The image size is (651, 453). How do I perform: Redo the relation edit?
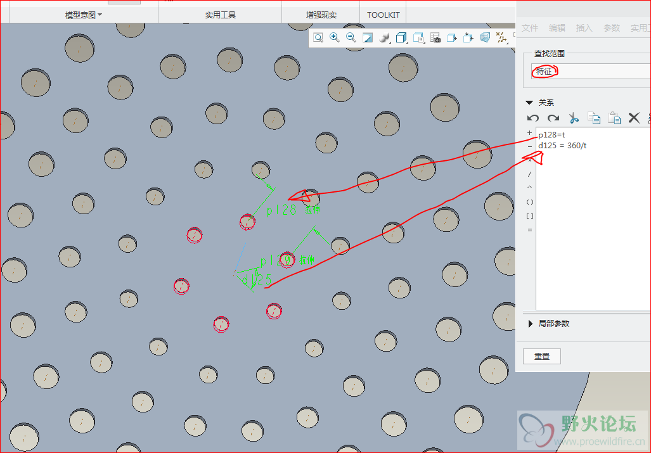[553, 118]
